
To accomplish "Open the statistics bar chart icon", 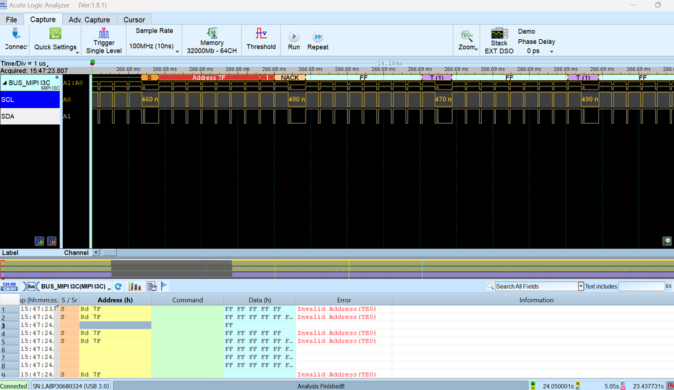I will (134, 286).
